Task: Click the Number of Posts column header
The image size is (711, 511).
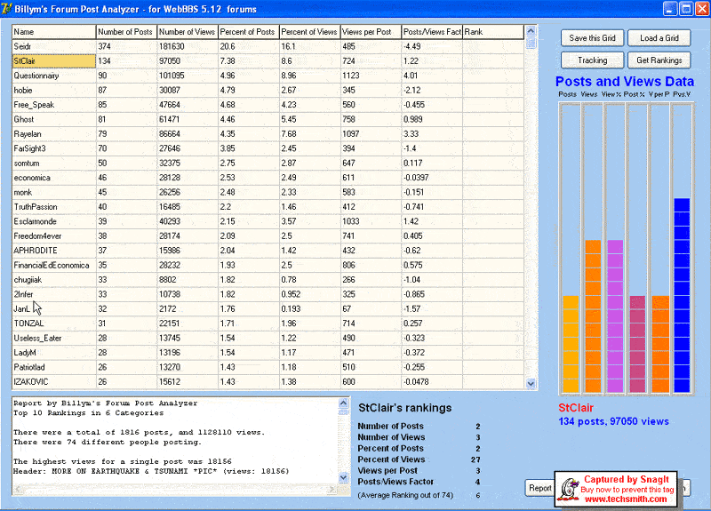Action: [126, 32]
